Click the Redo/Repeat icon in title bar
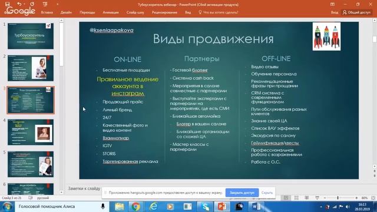This screenshot has height=212, width=377. click(x=32, y=4)
